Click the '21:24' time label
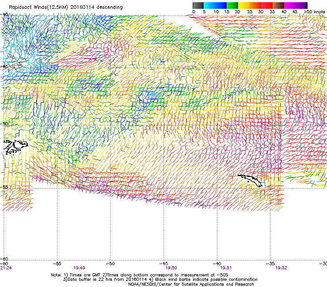This screenshot has width=327, height=287. (6, 268)
